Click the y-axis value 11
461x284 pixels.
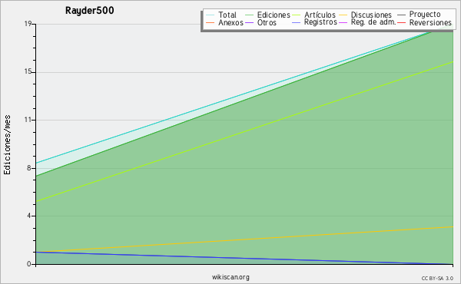point(28,120)
